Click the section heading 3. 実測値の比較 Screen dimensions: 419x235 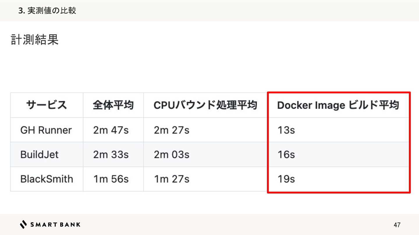[x=47, y=11]
